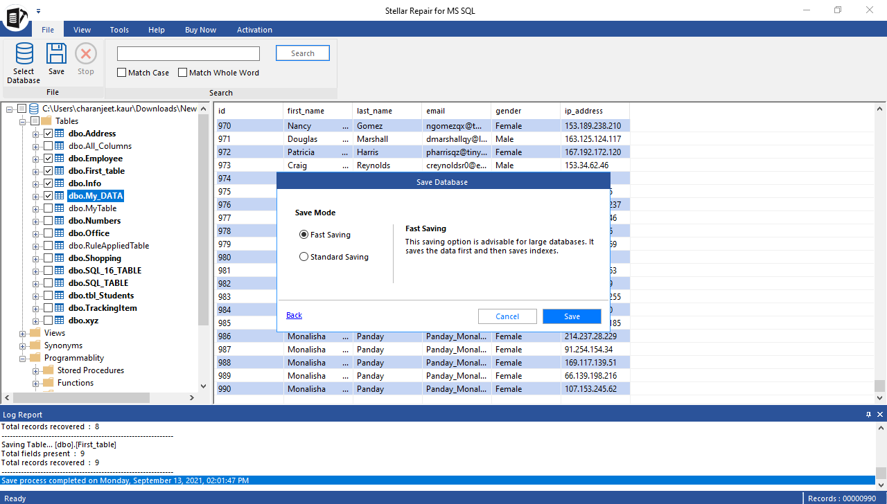Click table icon of dbo.MyTable
Screen dimensions: 887x504
point(60,208)
